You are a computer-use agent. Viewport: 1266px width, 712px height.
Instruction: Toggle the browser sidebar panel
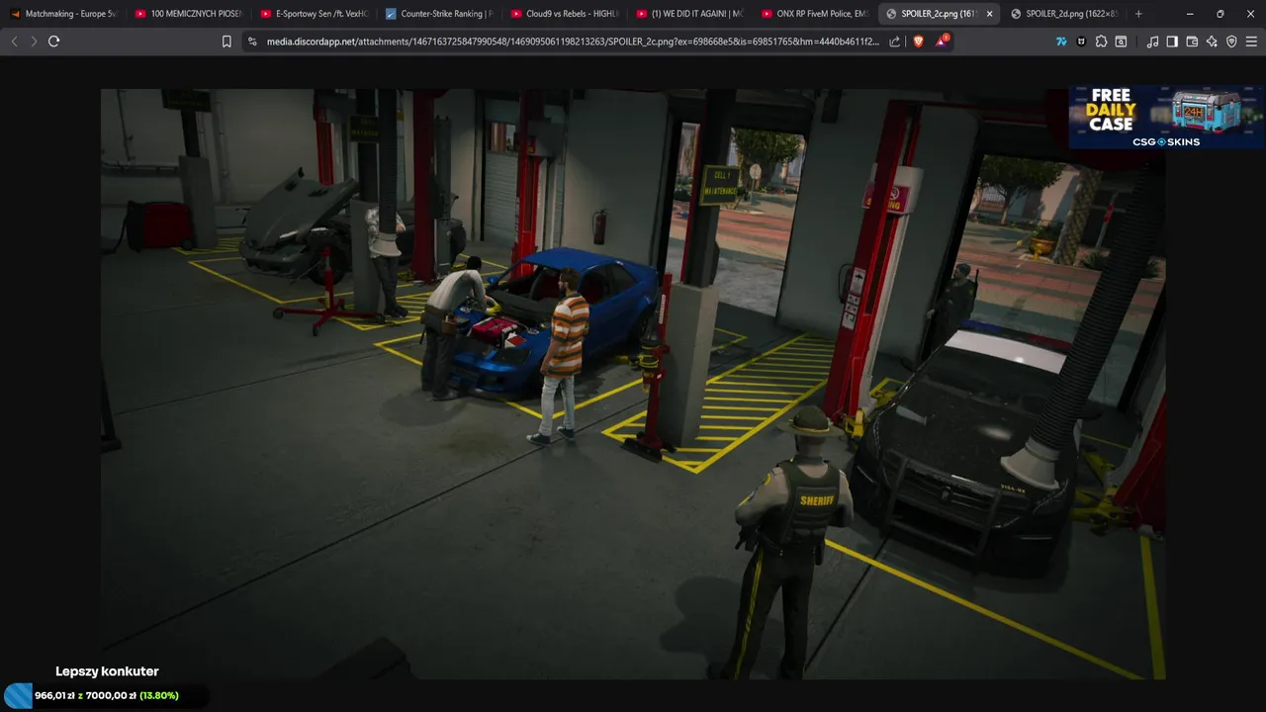click(x=1172, y=42)
